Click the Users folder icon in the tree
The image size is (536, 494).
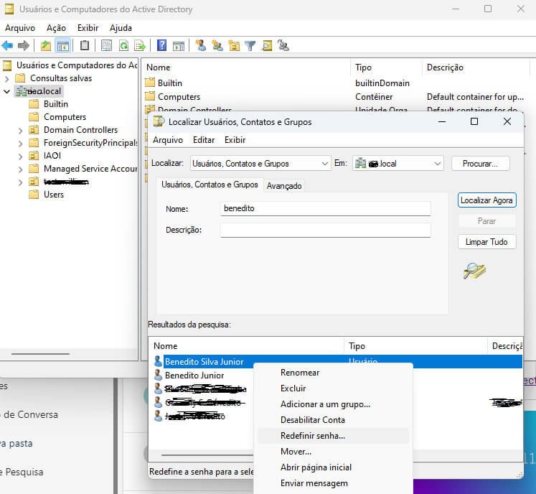coord(34,195)
